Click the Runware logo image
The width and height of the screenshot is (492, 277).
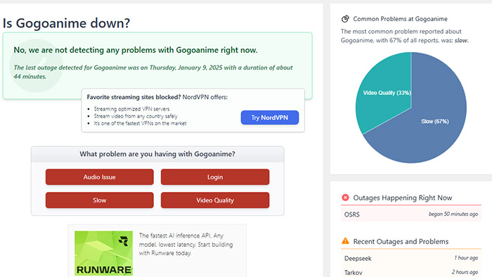coord(103,254)
